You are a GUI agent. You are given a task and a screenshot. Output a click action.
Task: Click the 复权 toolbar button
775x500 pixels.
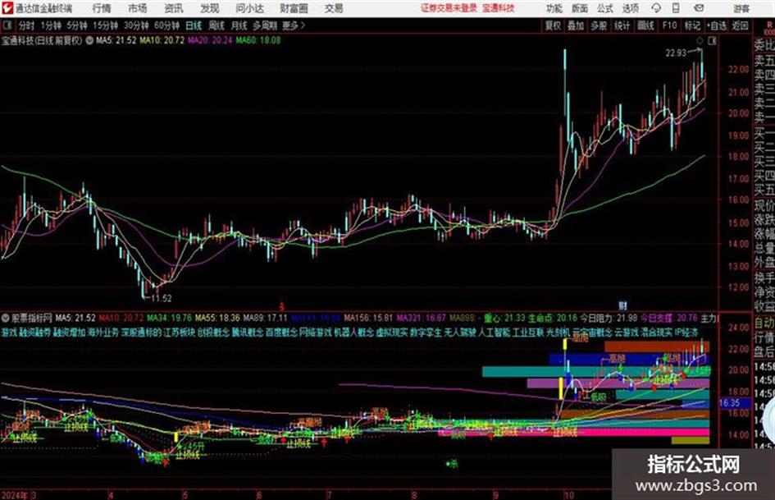tap(553, 25)
